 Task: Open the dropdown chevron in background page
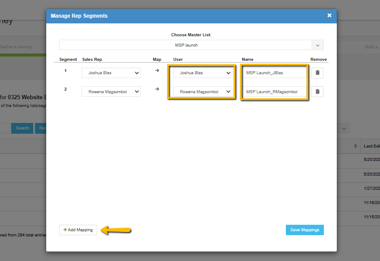344,129
